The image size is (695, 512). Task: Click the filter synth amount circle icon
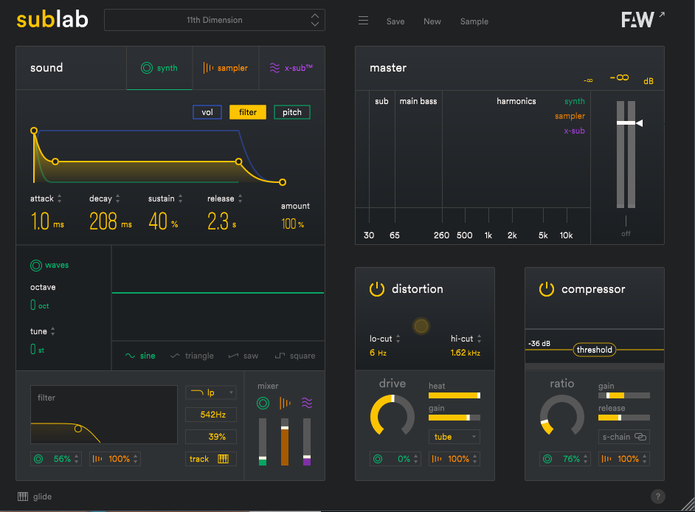[38, 459]
